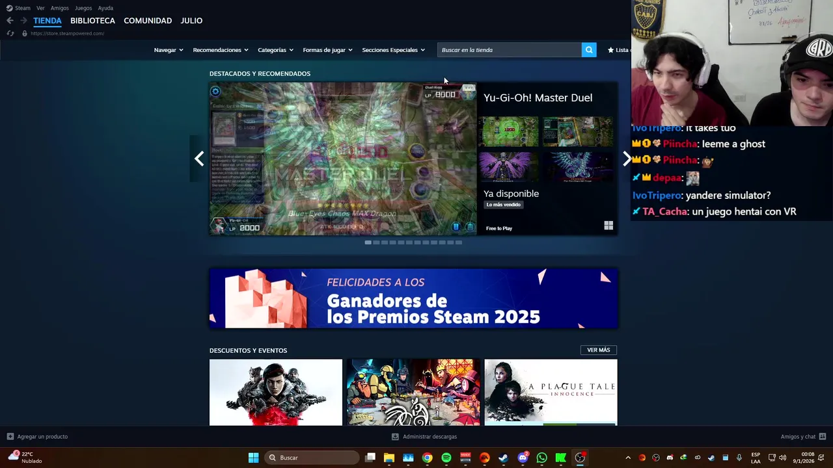This screenshot has width=833, height=468.
Task: Click the Steam store URL address
Action: [67, 33]
